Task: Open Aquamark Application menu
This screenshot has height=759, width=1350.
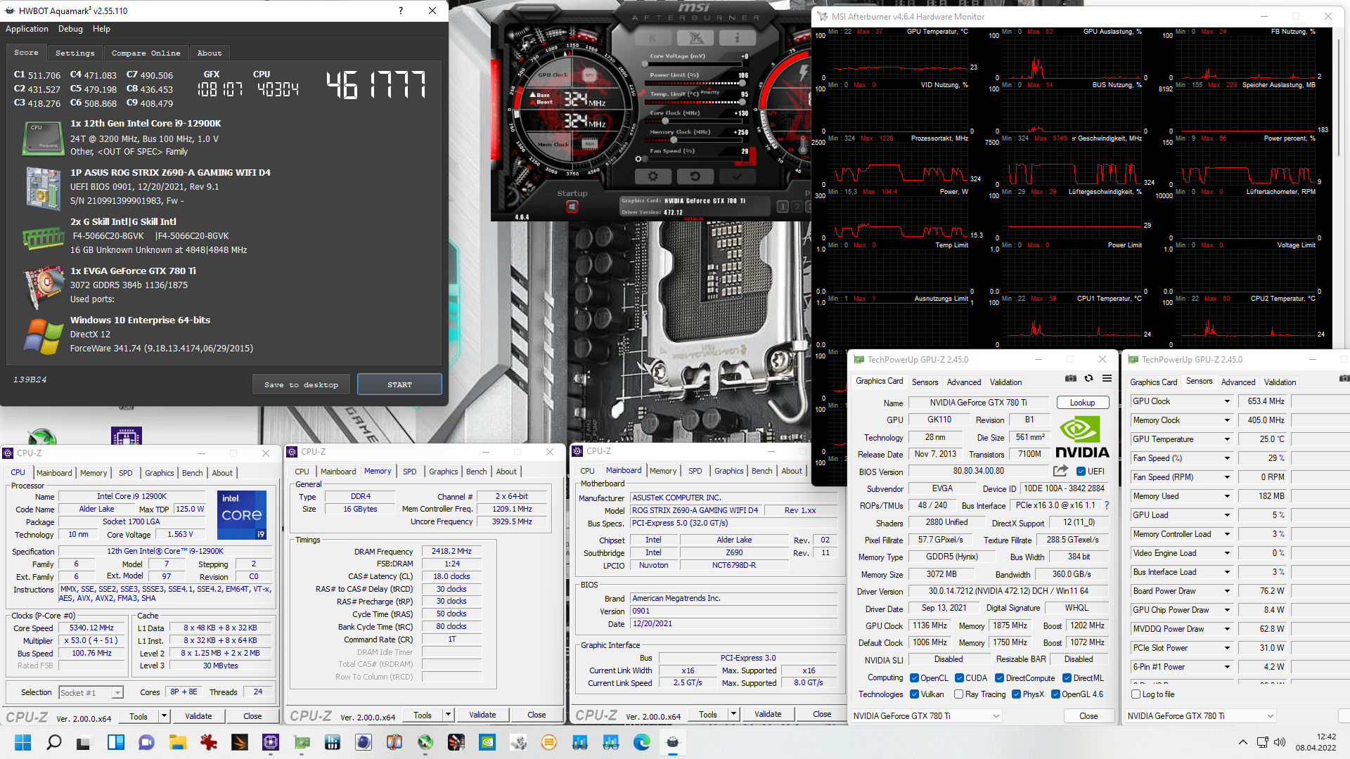Action: pyautogui.click(x=27, y=29)
